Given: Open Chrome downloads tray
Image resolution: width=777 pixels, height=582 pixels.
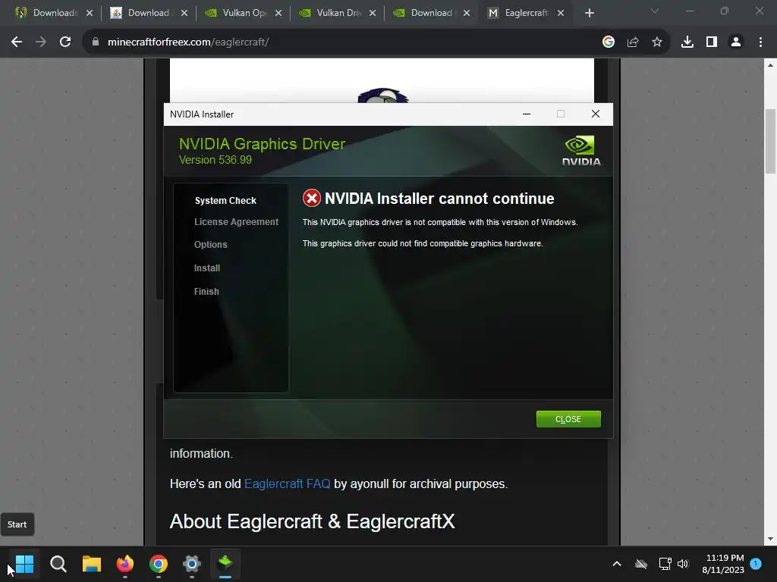Looking at the screenshot, I should (x=687, y=42).
